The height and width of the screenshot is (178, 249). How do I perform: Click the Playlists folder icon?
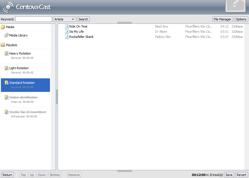(3, 45)
